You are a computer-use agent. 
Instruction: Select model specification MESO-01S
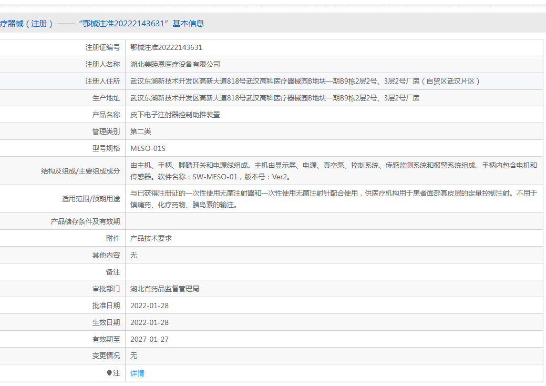tap(148, 148)
